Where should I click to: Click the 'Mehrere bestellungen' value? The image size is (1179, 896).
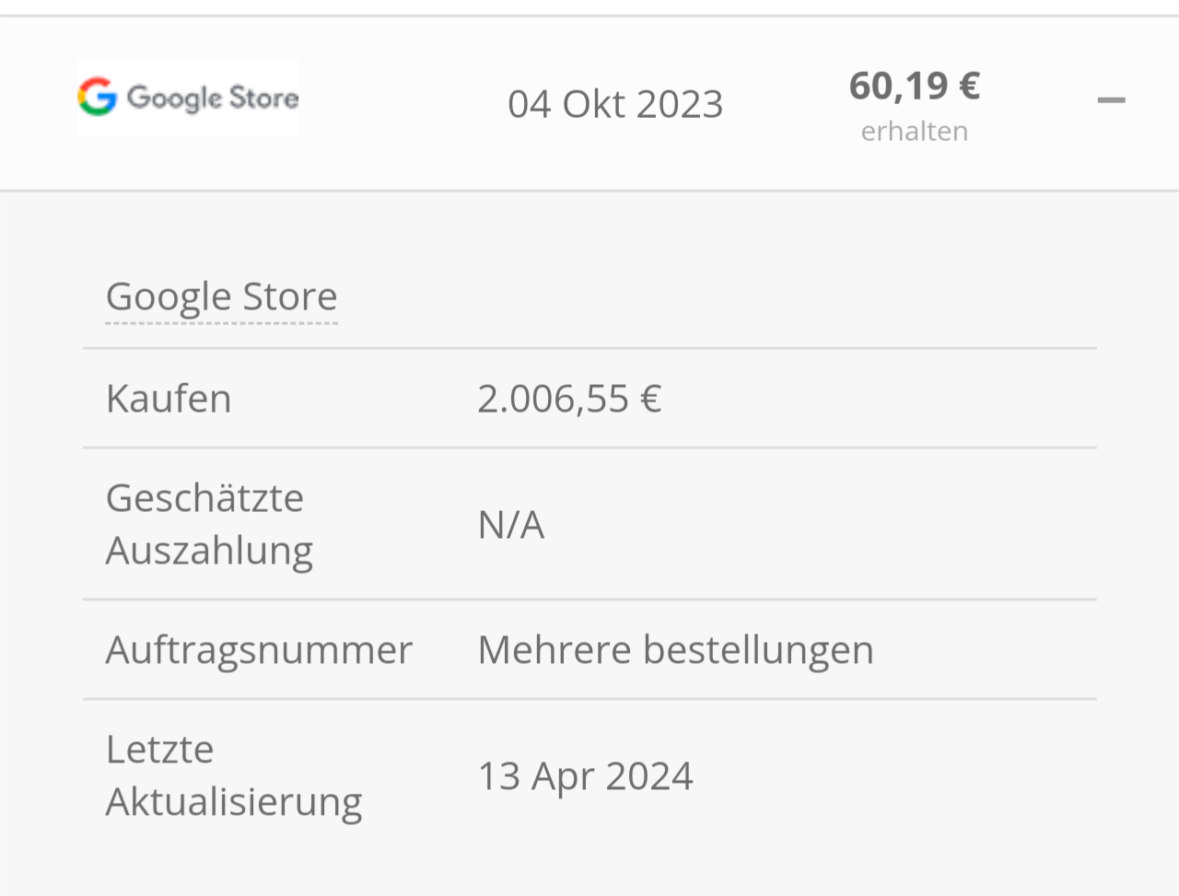(x=675, y=650)
